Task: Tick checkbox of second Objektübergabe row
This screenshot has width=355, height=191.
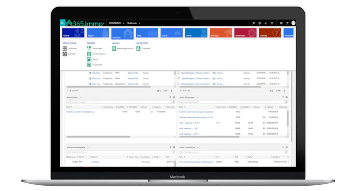Action: (x=178, y=78)
